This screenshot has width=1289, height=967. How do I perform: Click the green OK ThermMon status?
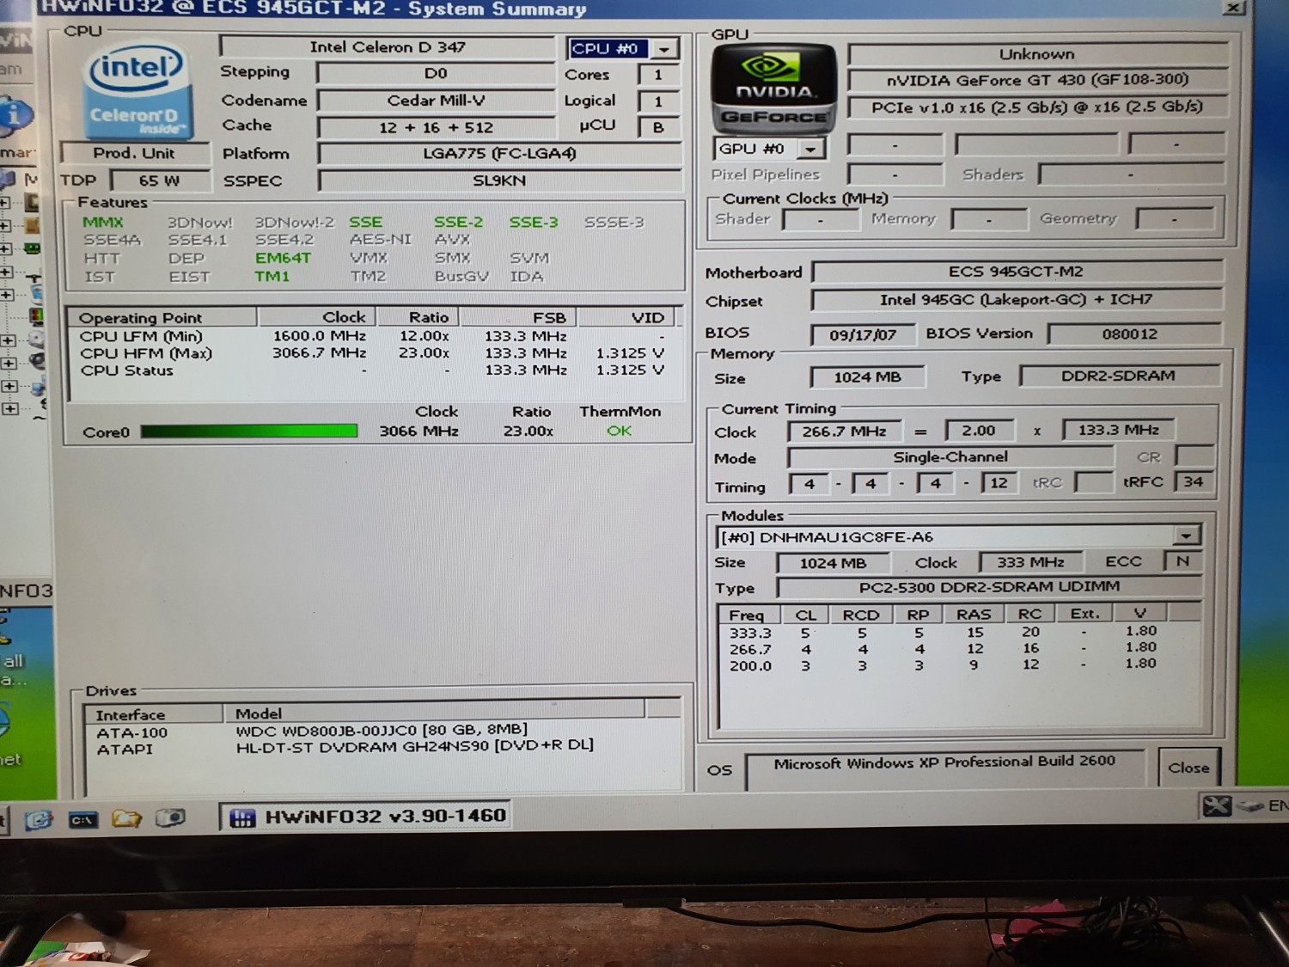[620, 431]
